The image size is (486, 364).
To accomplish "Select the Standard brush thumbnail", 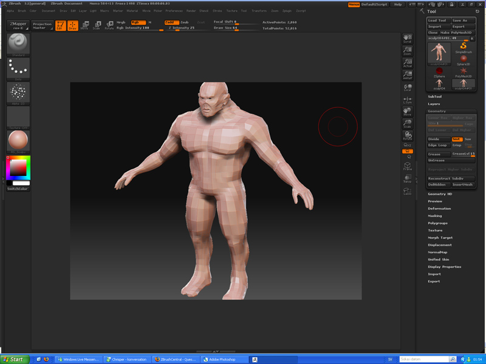I will (18, 44).
